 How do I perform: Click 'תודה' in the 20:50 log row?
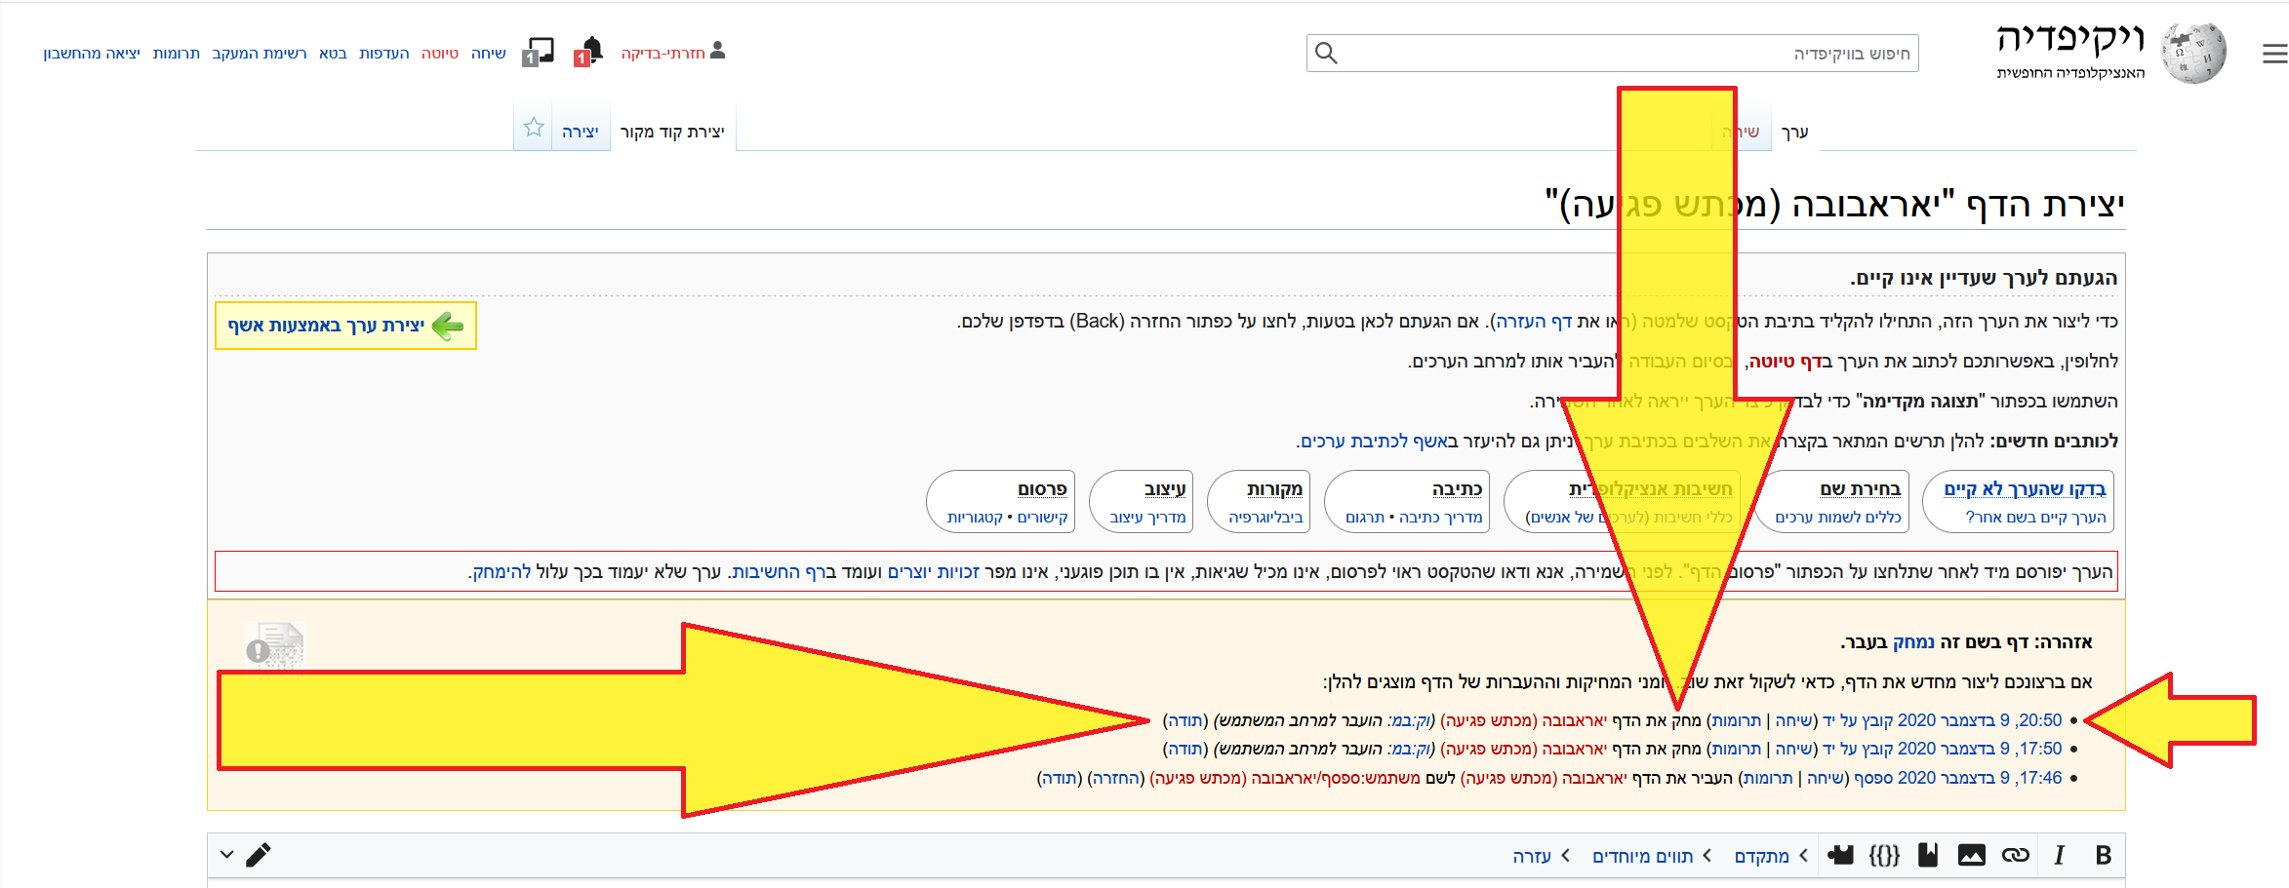tap(1185, 721)
